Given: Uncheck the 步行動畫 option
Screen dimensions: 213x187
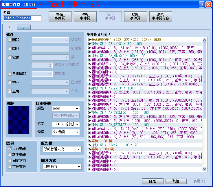Looking at the screenshot, I should [x=10, y=148].
